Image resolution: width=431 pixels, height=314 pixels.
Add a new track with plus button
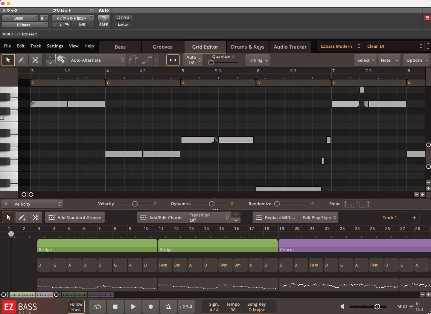point(414,218)
